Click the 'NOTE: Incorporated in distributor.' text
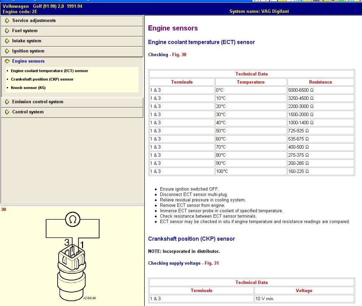362x306 pixels. tap(184, 252)
